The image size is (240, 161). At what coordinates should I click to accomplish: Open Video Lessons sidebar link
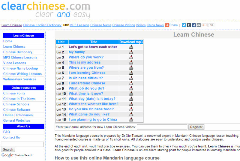click(14, 63)
